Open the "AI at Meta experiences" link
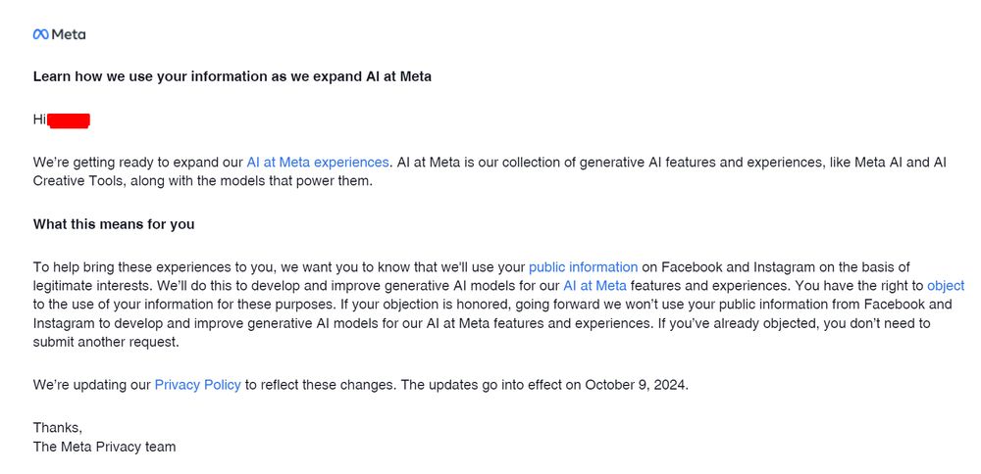This screenshot has width=981, height=474. [318, 163]
